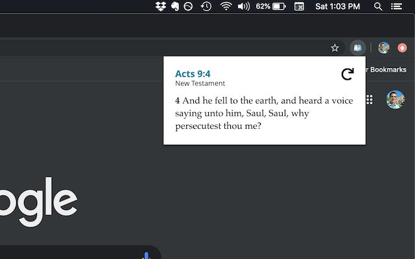The height and width of the screenshot is (259, 415).
Task: Open Notification Center list icon
Action: (396, 6)
